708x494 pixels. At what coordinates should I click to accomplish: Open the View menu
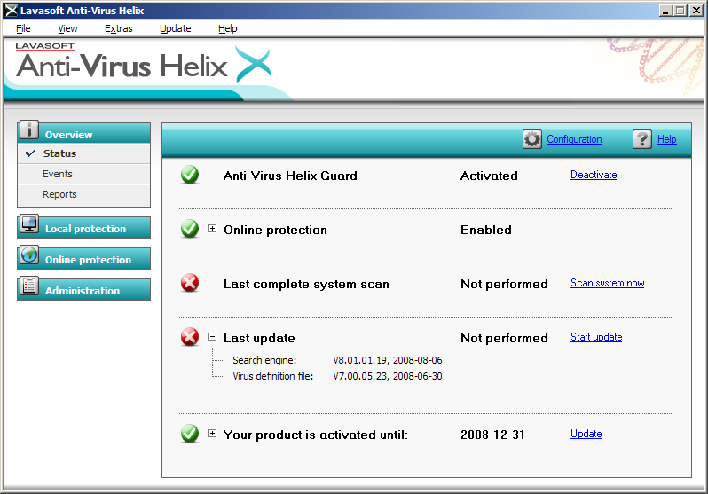[67, 28]
